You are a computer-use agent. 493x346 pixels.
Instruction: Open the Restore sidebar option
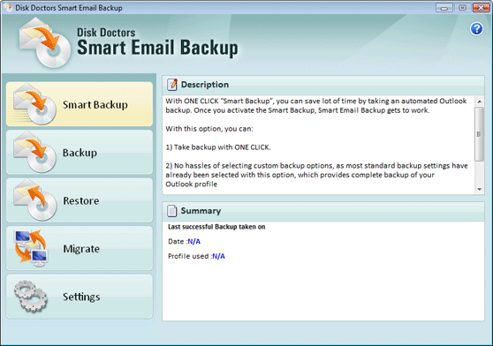[x=80, y=200]
